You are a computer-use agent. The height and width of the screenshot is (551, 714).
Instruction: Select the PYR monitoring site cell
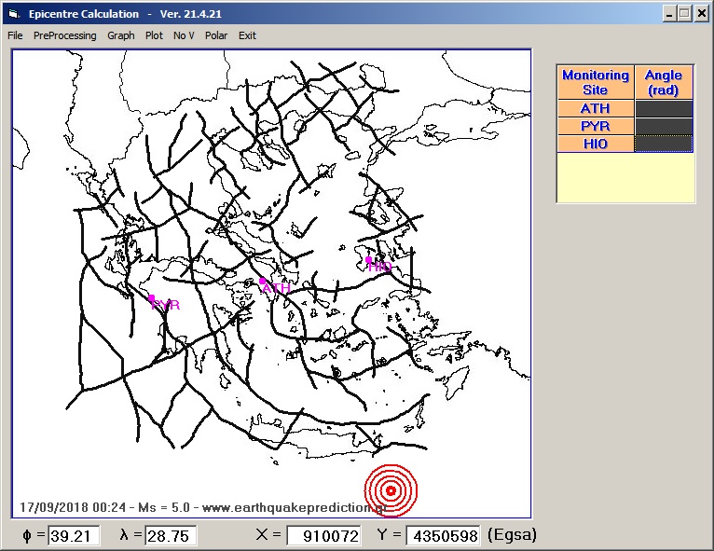coord(595,126)
